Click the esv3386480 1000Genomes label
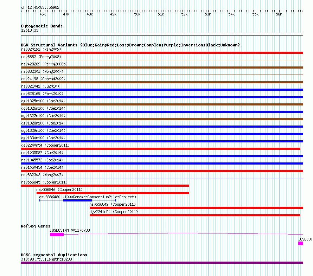The height and width of the screenshot is (276, 313). [x=88, y=197]
